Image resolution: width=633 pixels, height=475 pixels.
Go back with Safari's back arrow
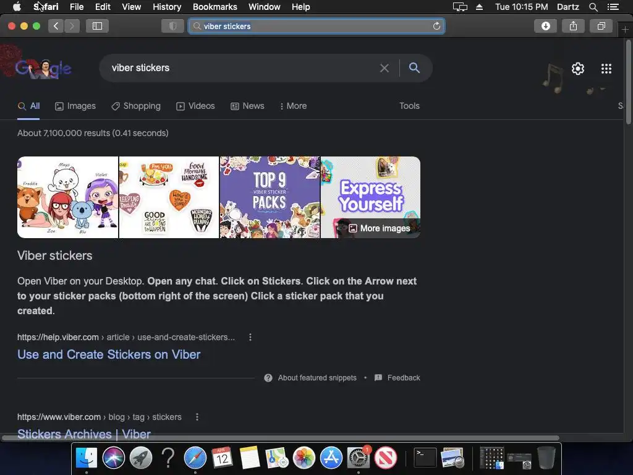[x=56, y=26]
